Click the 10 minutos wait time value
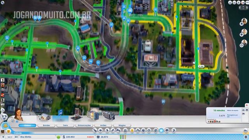The width and height of the screenshot is (249, 140). point(219,110)
